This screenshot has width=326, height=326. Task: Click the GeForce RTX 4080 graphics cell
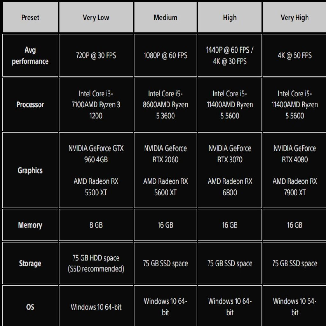tap(294, 154)
